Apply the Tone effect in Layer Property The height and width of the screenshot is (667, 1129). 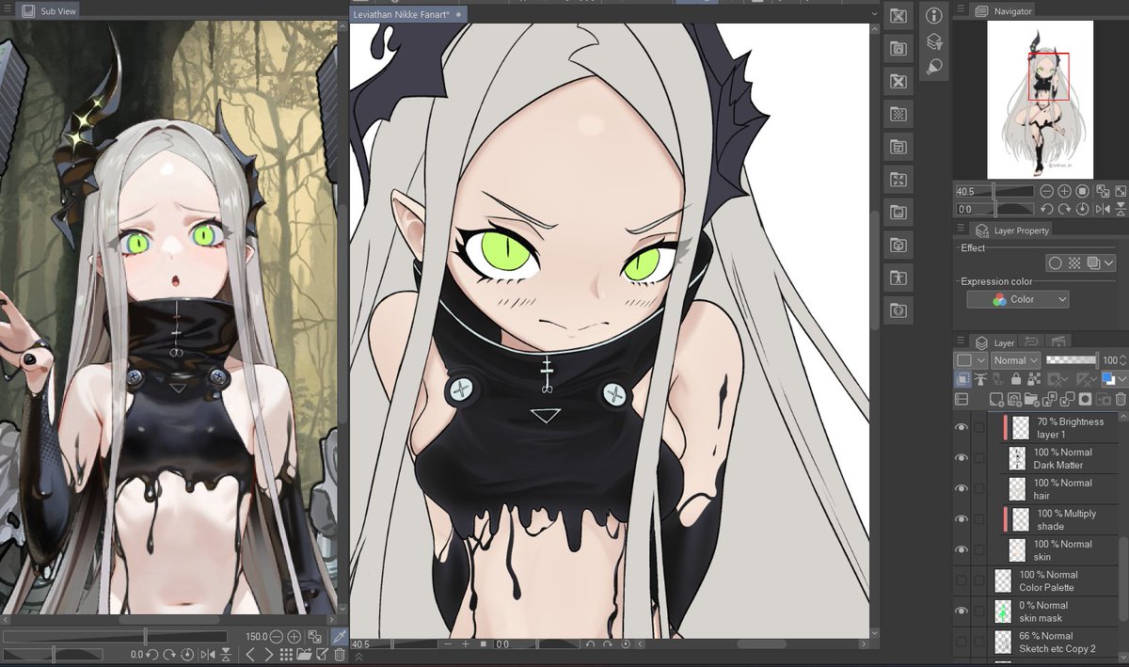coord(1074,263)
